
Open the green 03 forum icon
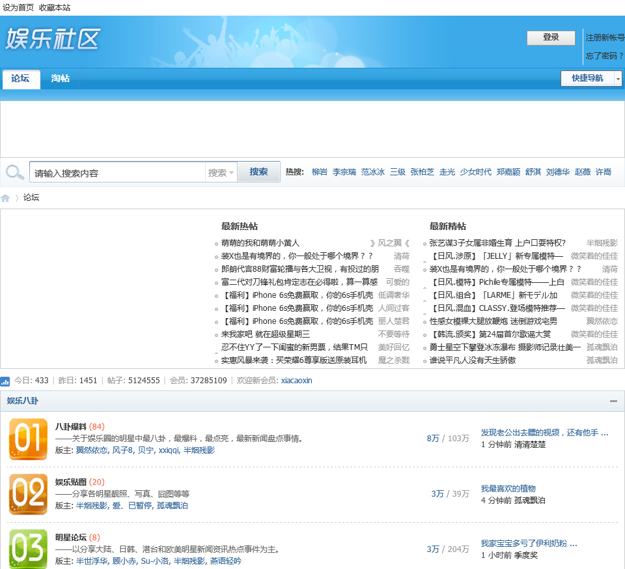(28, 549)
